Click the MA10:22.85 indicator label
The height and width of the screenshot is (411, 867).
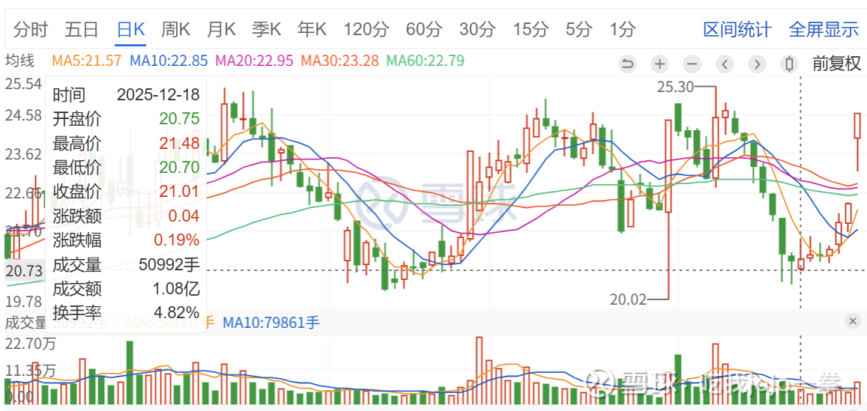[x=169, y=60]
